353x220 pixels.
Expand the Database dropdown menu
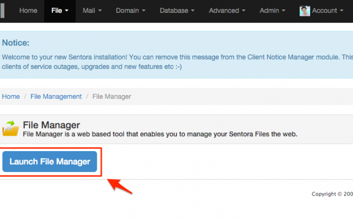point(177,11)
